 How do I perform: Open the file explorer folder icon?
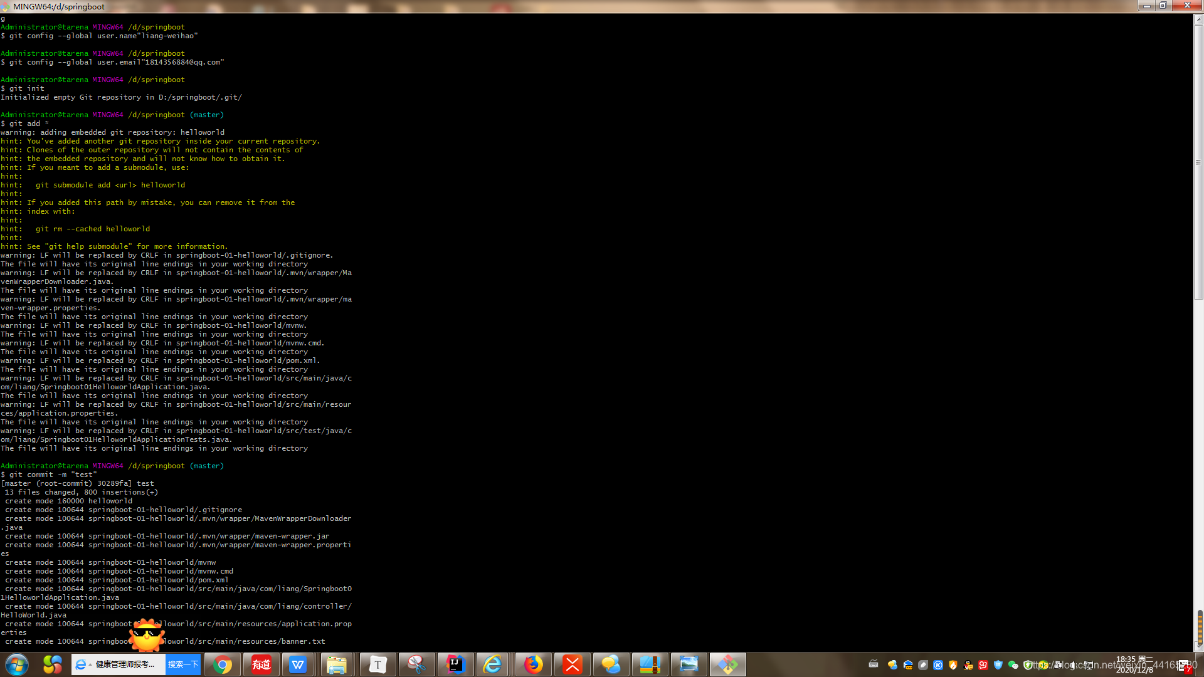(337, 664)
